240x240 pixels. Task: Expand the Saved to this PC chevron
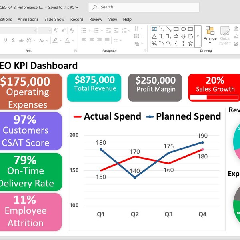[77, 7]
